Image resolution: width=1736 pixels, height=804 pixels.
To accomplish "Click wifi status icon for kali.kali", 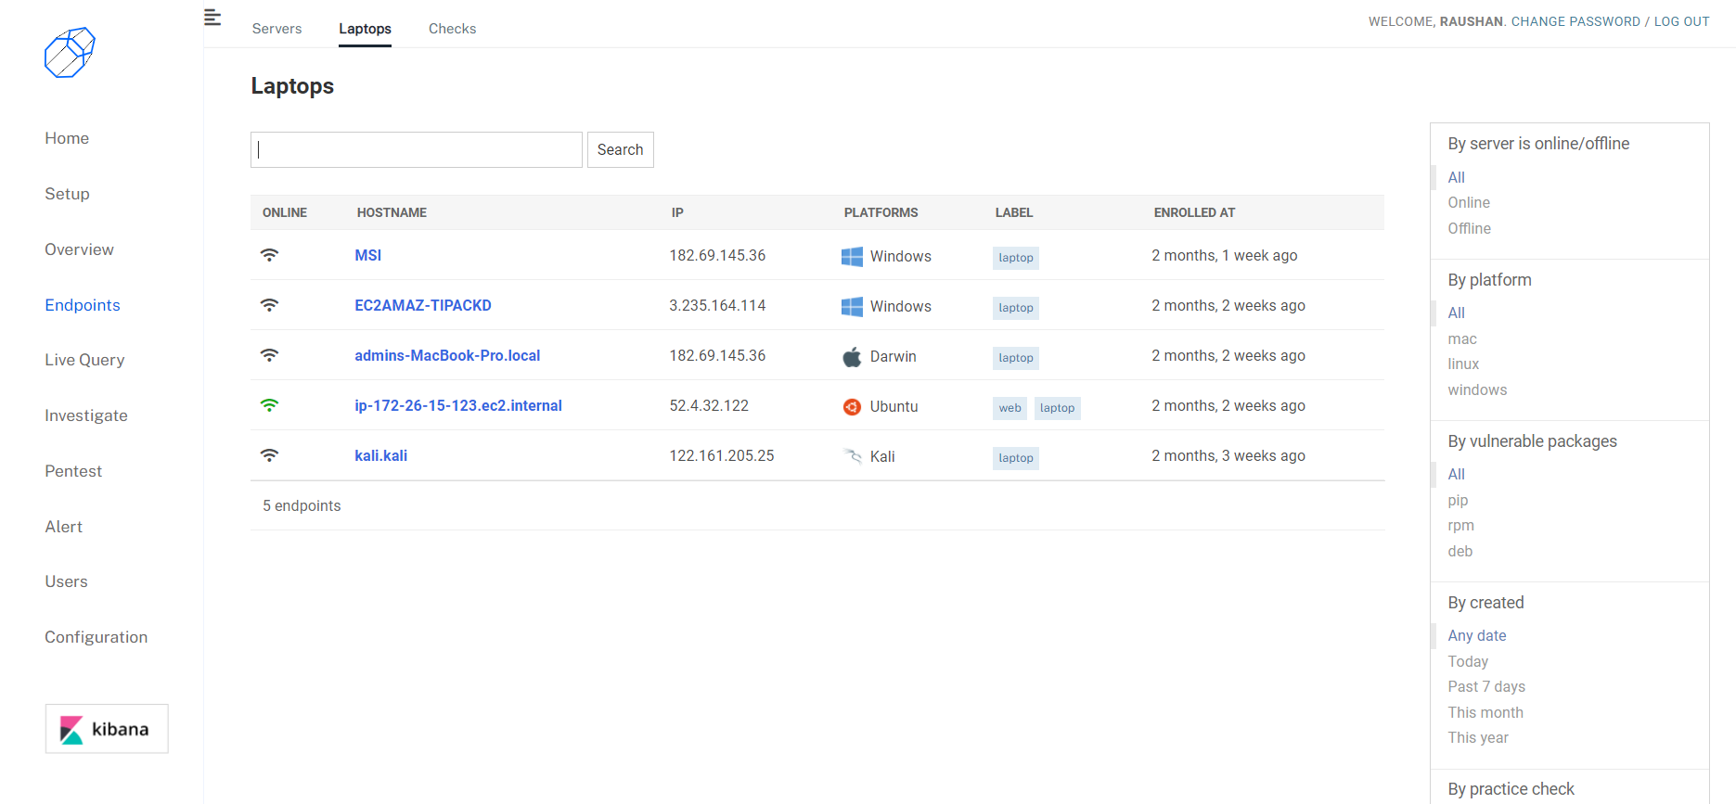I will pyautogui.click(x=269, y=455).
